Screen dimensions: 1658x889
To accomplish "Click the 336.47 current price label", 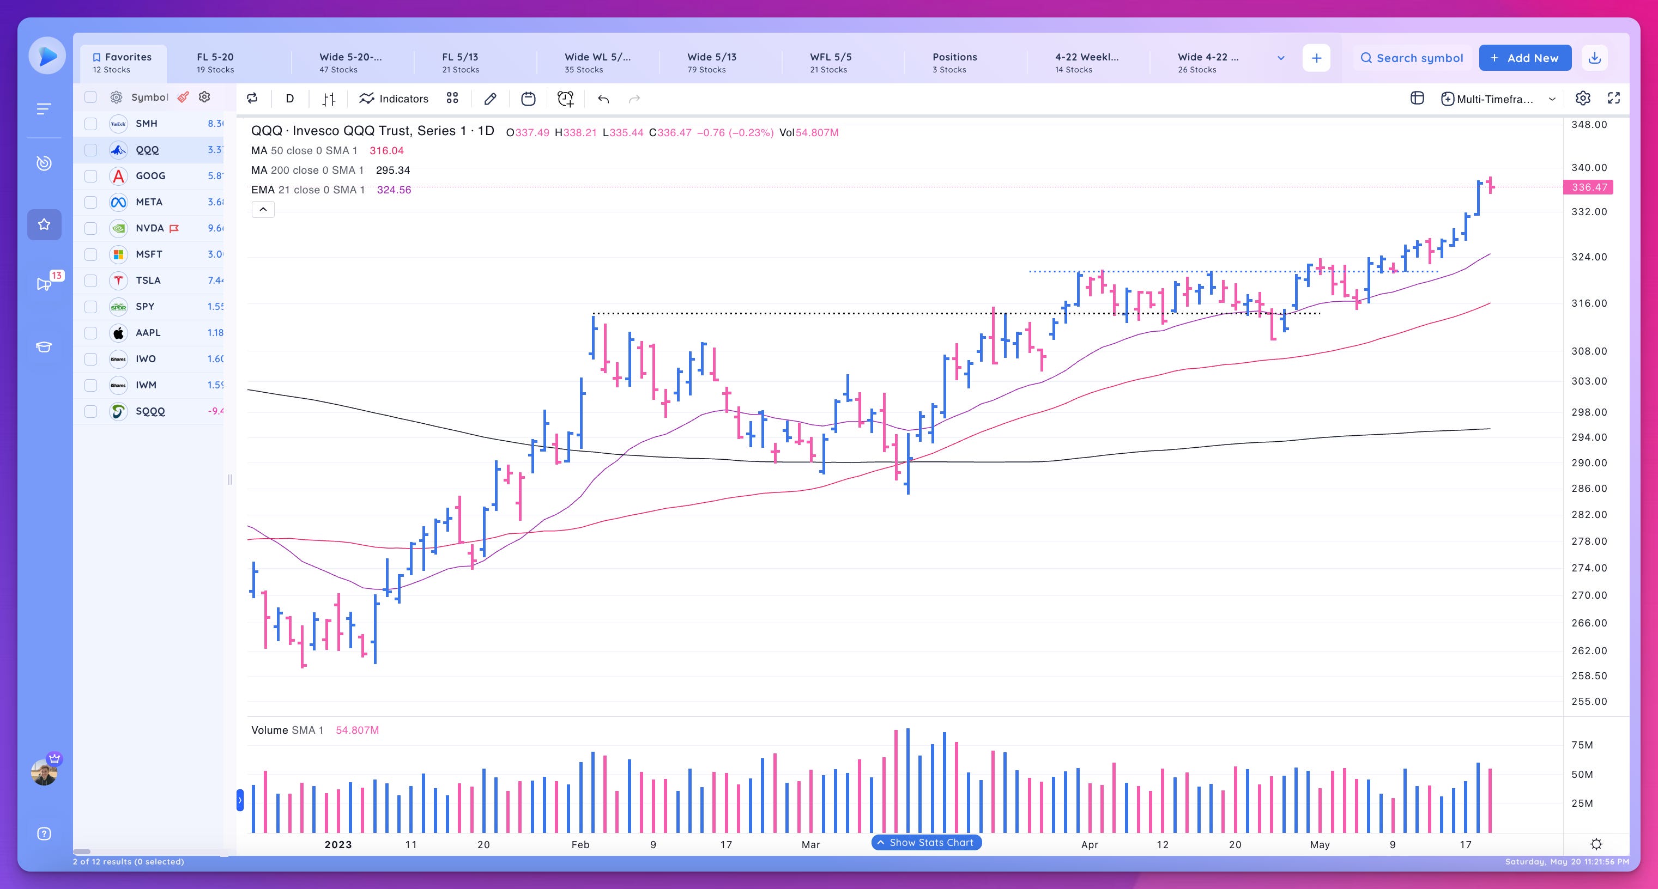I will pyautogui.click(x=1589, y=187).
